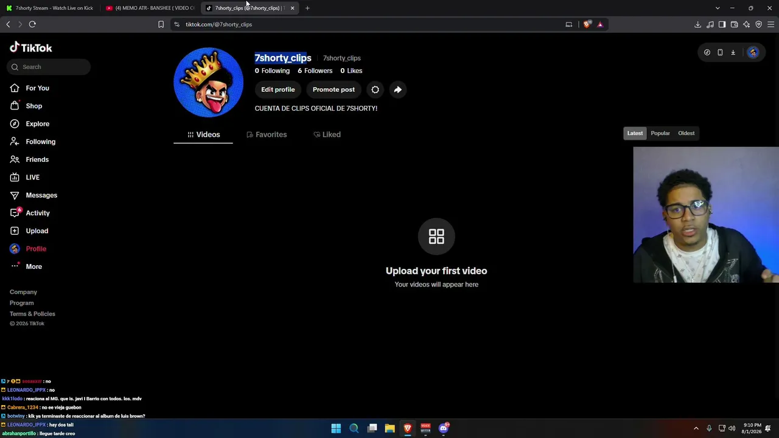Open Voicemeeter from the taskbar
779x438 pixels.
pos(425,428)
